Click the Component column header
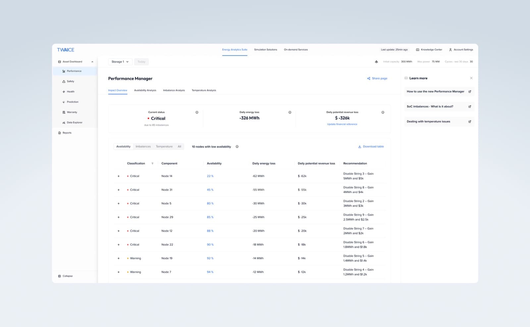This screenshot has height=327, width=530. click(x=169, y=164)
